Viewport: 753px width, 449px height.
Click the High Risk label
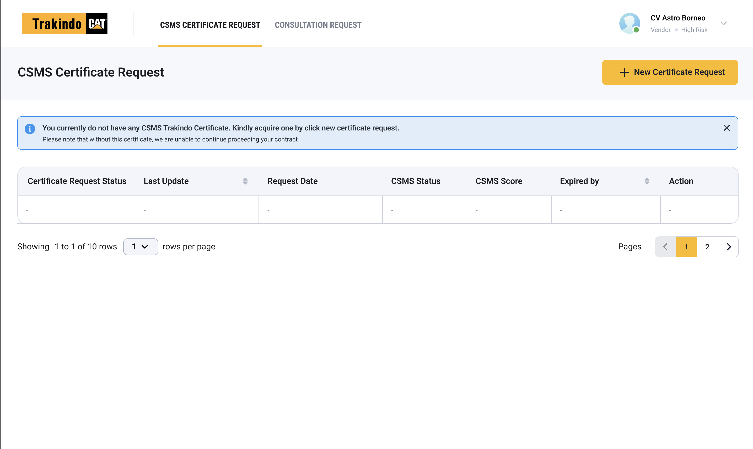pyautogui.click(x=694, y=30)
